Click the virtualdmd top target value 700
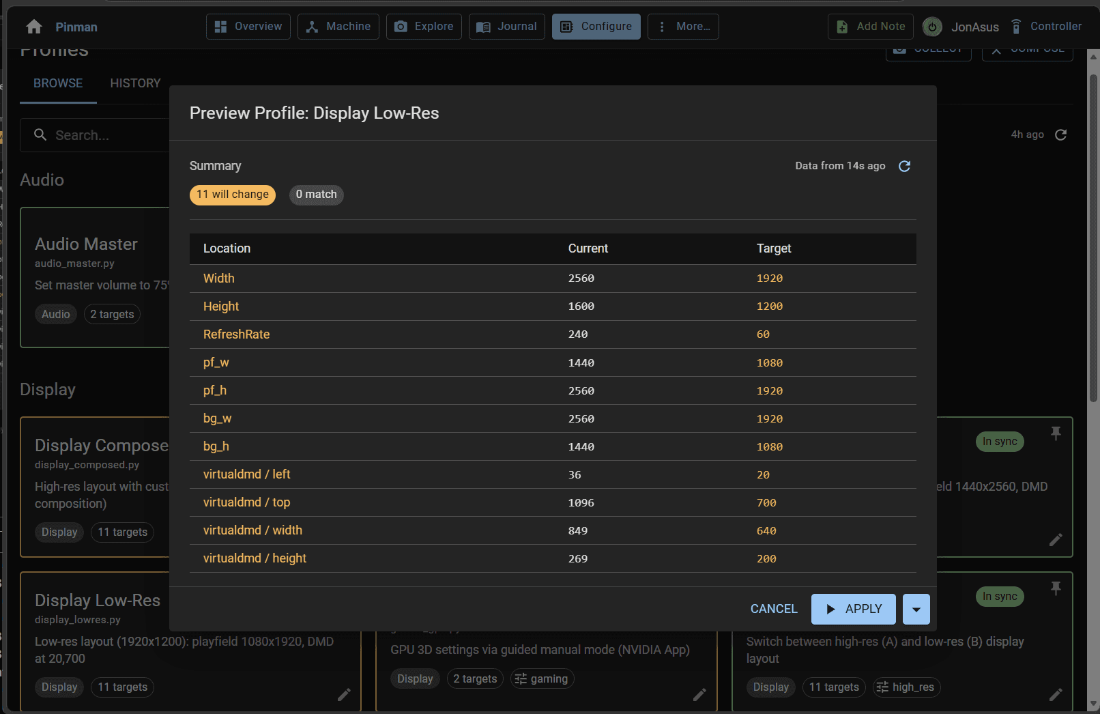The image size is (1100, 714). coord(766,503)
